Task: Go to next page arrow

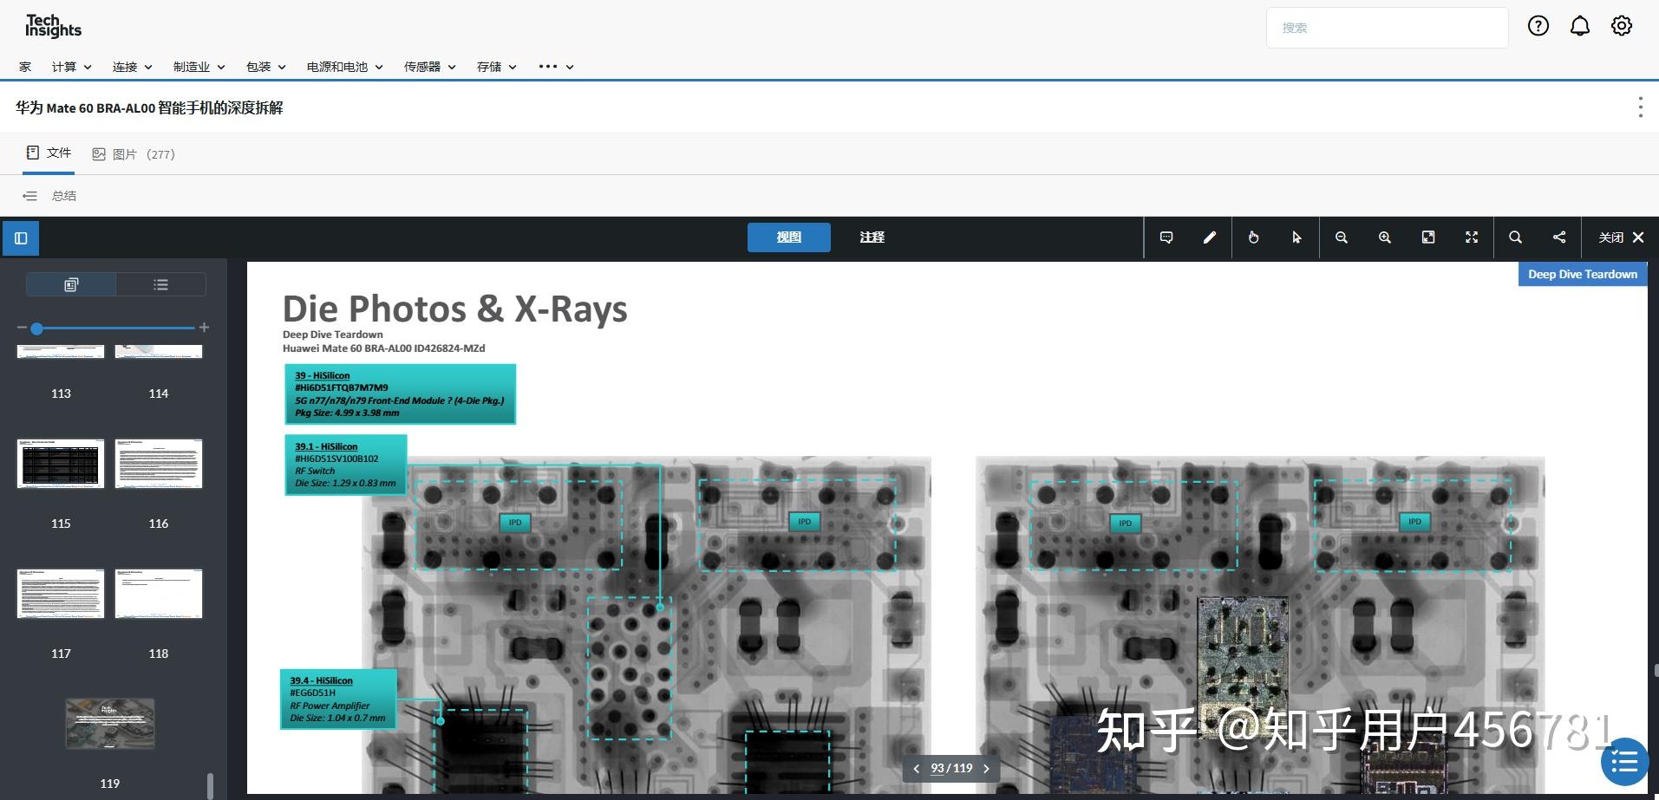Action: [986, 769]
